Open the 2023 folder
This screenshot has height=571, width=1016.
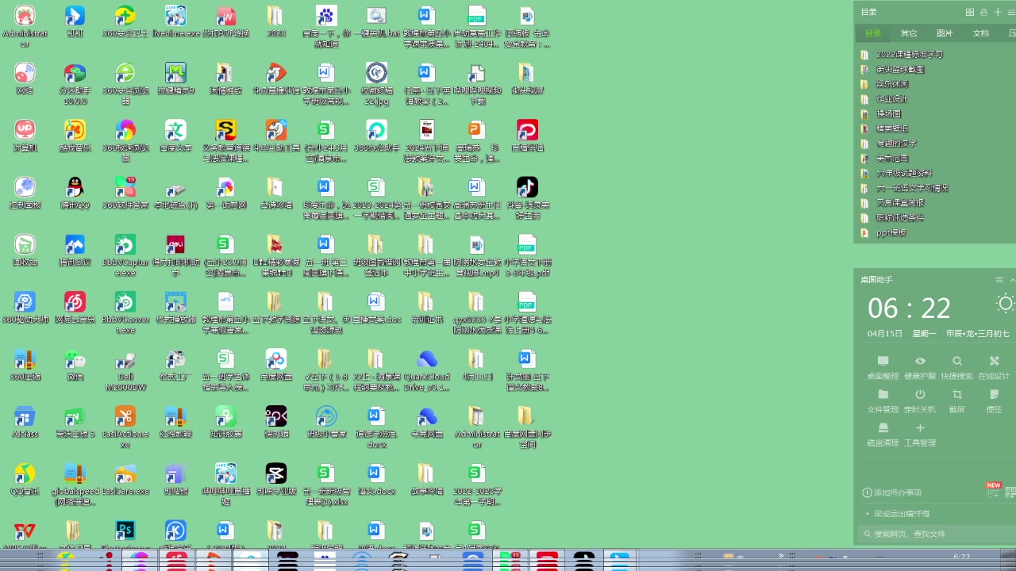tap(275, 21)
